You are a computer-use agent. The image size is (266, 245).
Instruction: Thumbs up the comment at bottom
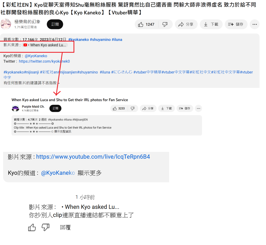tap(32, 227)
